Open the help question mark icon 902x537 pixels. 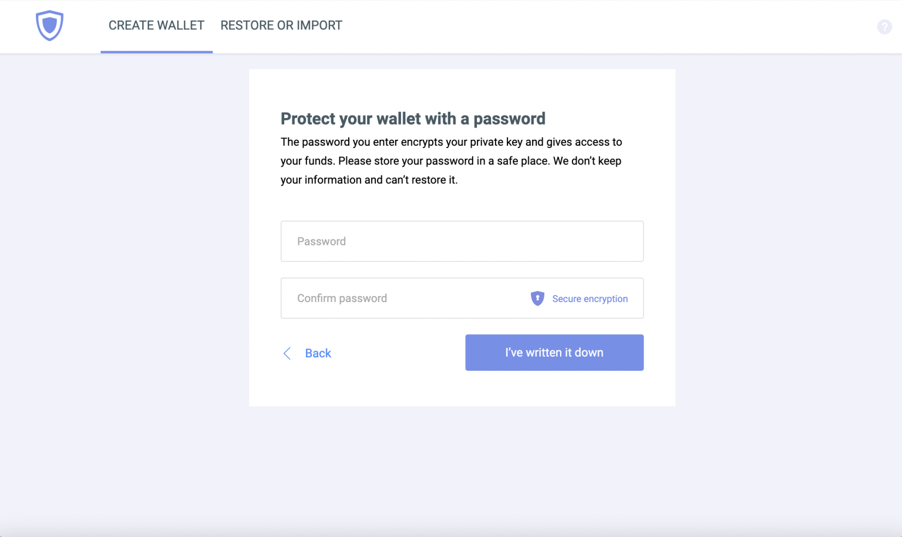(x=884, y=26)
